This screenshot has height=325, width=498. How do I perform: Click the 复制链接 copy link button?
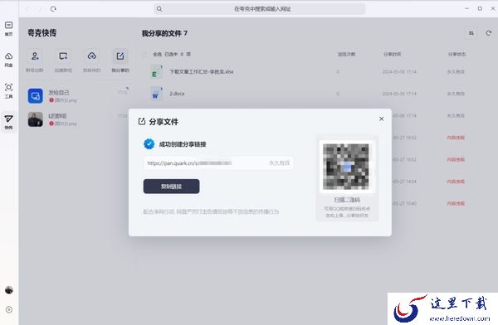click(171, 187)
